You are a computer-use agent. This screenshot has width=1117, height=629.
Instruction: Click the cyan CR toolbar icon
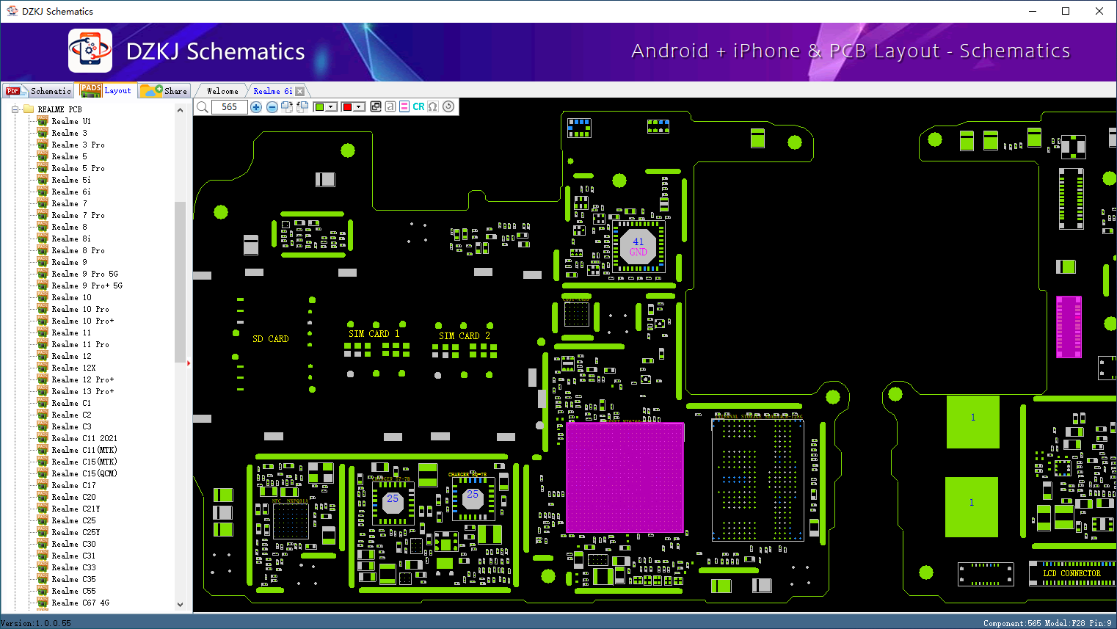point(418,106)
